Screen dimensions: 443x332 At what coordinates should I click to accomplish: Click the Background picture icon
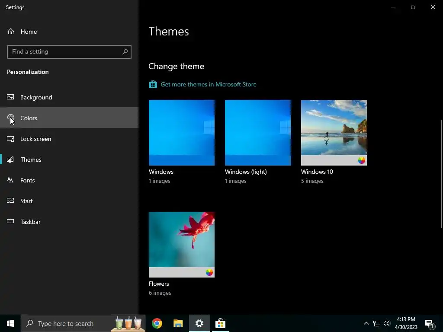click(x=10, y=97)
